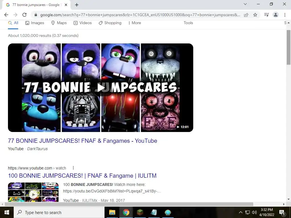Click the scroll left arrow
This screenshot has height=218, width=291.
point(2,204)
